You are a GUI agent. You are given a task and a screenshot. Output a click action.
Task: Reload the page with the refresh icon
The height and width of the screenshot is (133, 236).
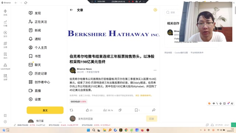pos(26,3)
